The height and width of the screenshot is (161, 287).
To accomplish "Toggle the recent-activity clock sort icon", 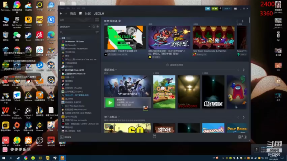I will click(x=94, y=26).
